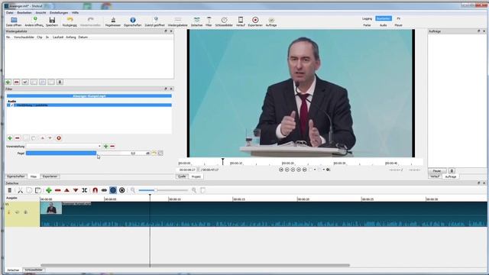Split clip at the playhead

(85, 190)
